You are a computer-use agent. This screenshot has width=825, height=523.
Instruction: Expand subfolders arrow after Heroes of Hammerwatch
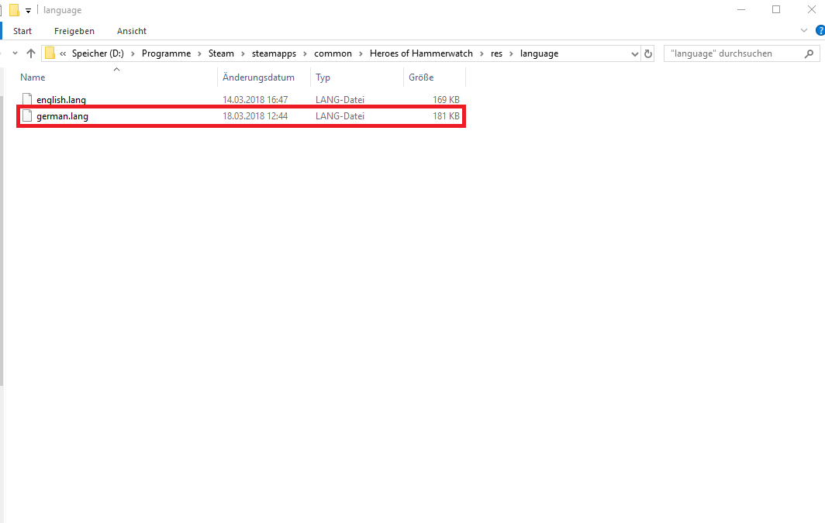point(482,53)
